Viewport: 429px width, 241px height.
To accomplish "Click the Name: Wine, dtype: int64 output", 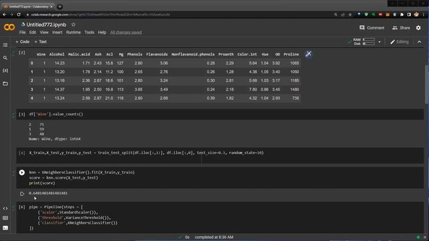I will (x=54, y=139).
